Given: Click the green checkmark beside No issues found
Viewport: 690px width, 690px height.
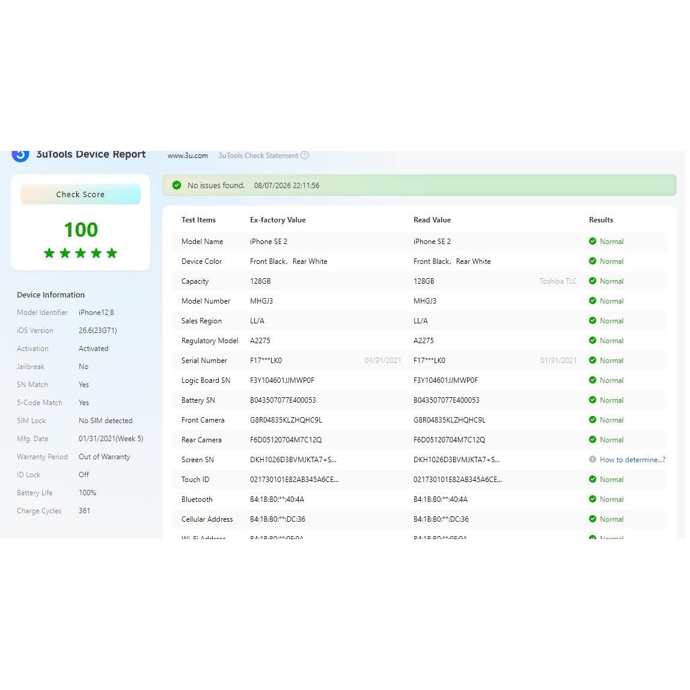Looking at the screenshot, I should point(177,185).
